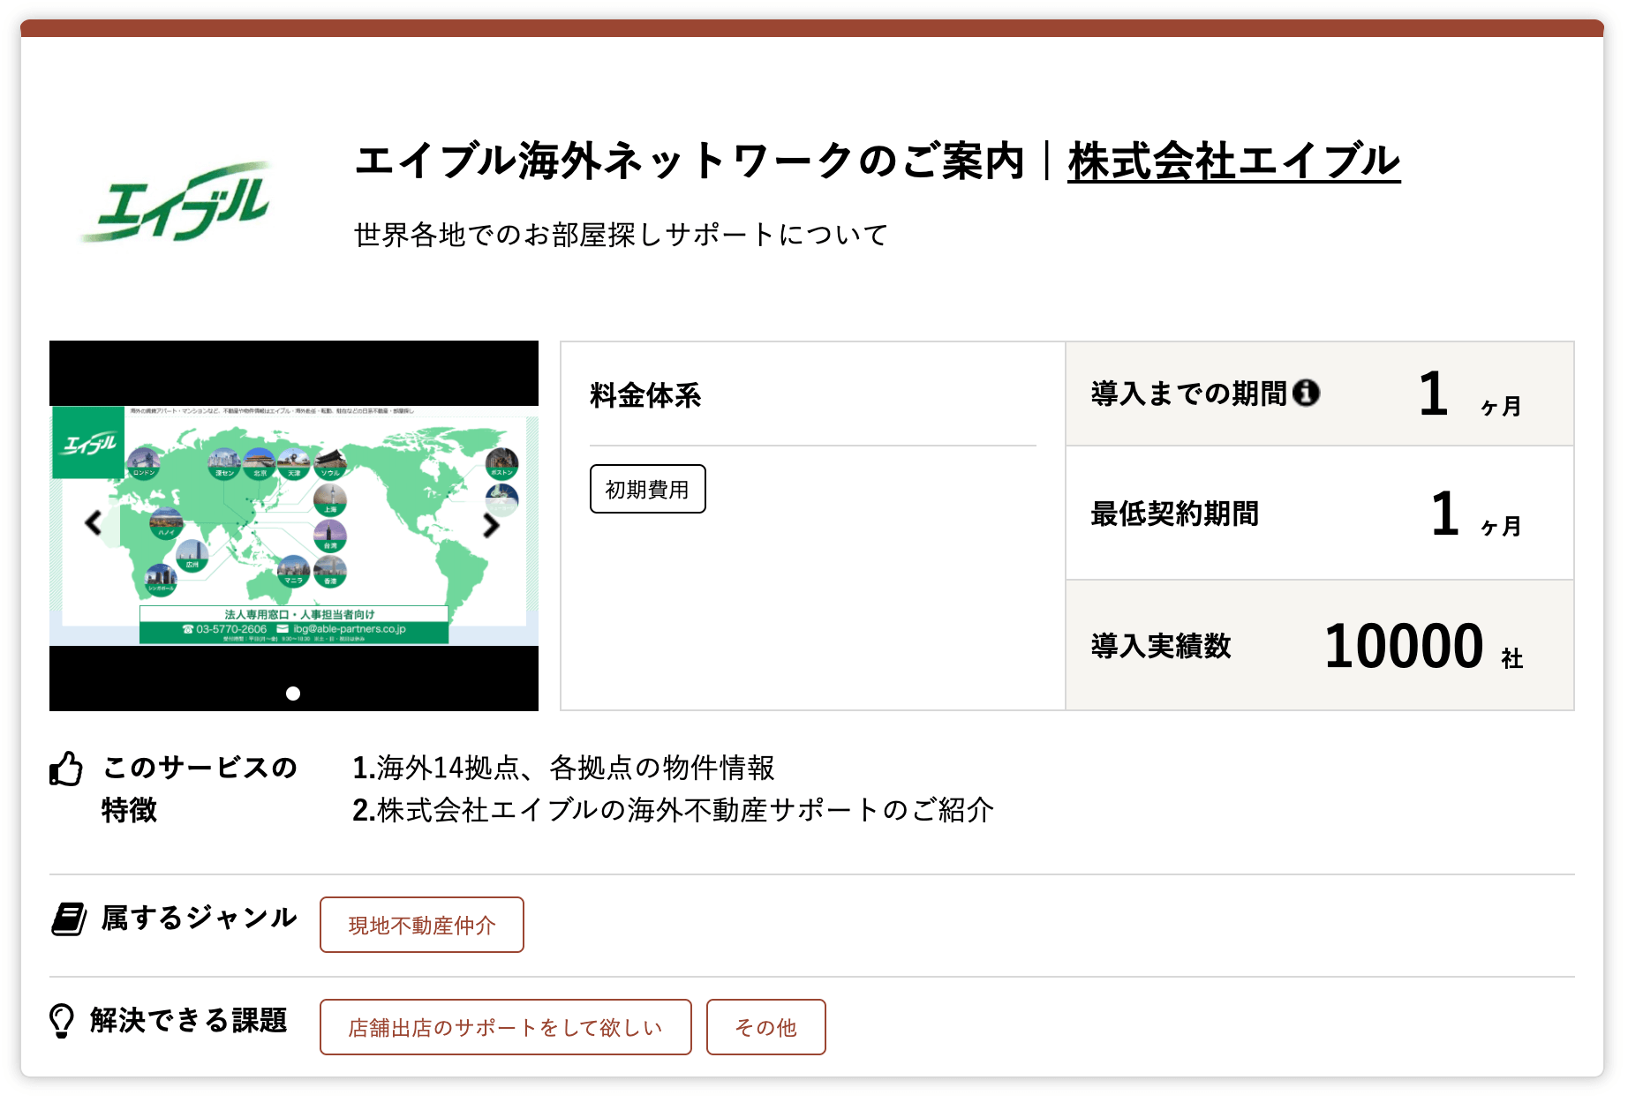Click the 料金体系 heading
1628x1110 pixels.
pos(645,395)
